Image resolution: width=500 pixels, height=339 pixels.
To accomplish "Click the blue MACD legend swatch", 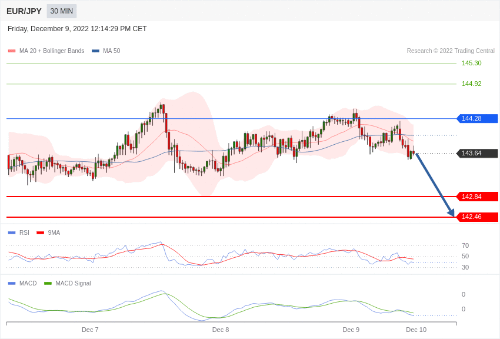I will (x=12, y=284).
